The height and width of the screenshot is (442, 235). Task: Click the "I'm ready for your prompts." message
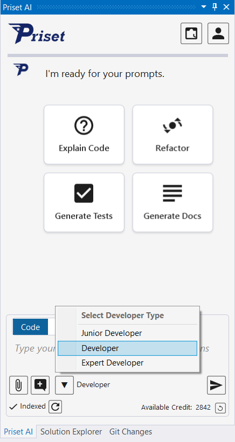[105, 74]
